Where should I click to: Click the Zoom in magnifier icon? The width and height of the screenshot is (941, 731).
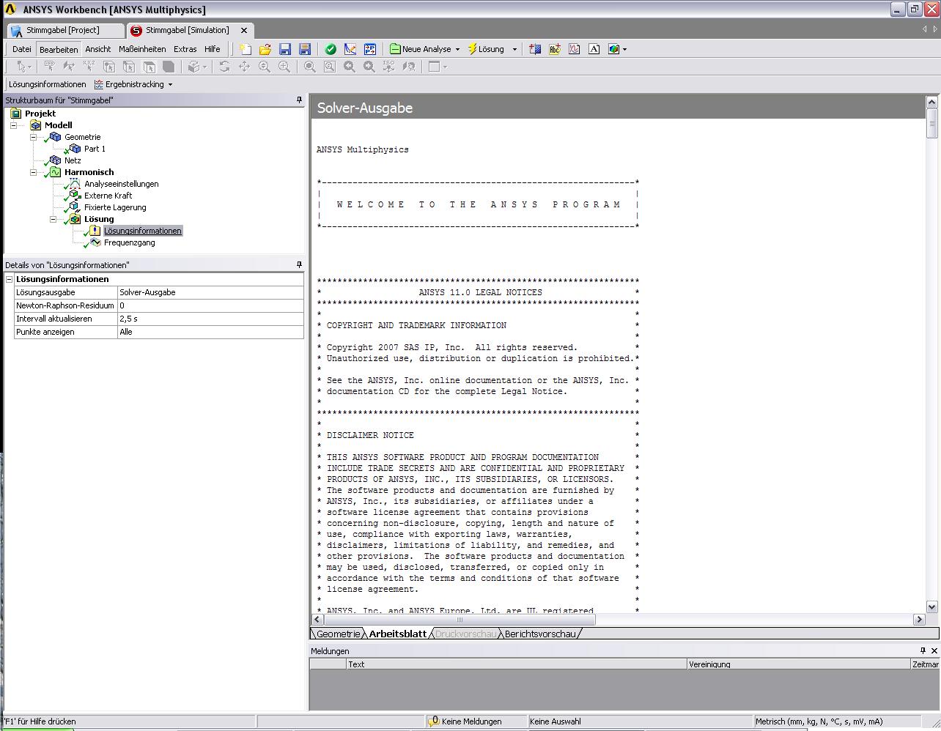tap(264, 67)
